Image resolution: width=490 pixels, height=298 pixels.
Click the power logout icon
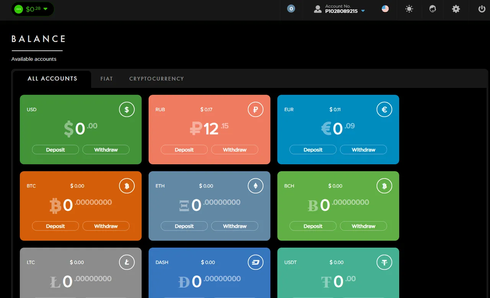482,9
